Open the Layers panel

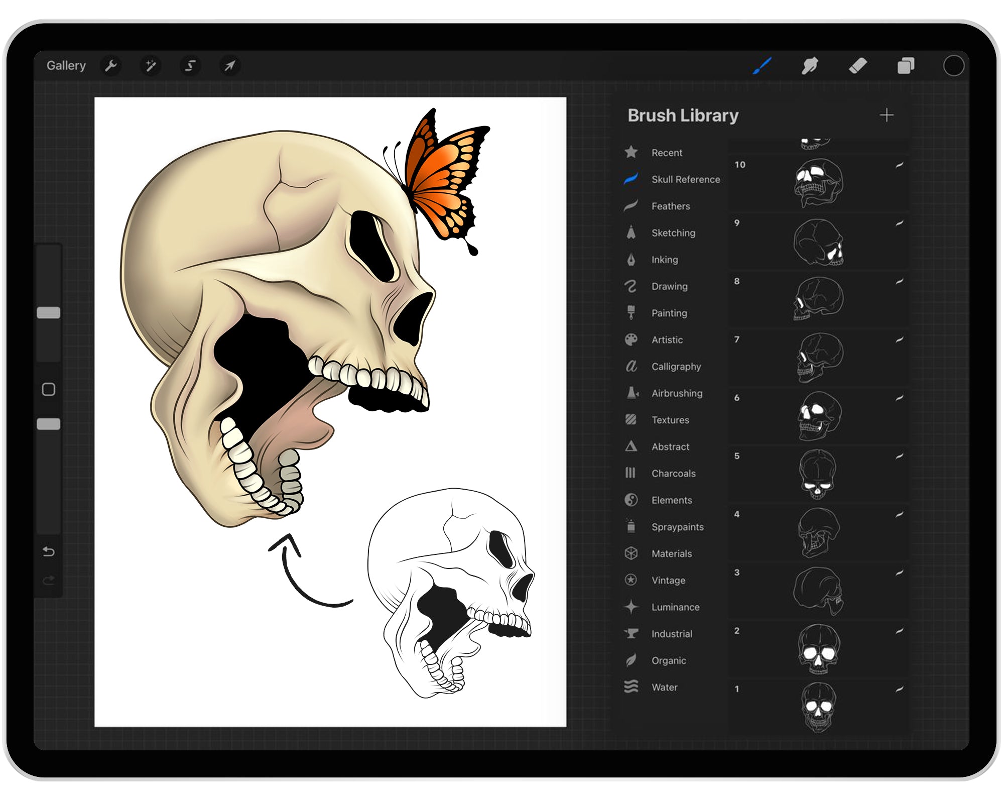point(907,65)
